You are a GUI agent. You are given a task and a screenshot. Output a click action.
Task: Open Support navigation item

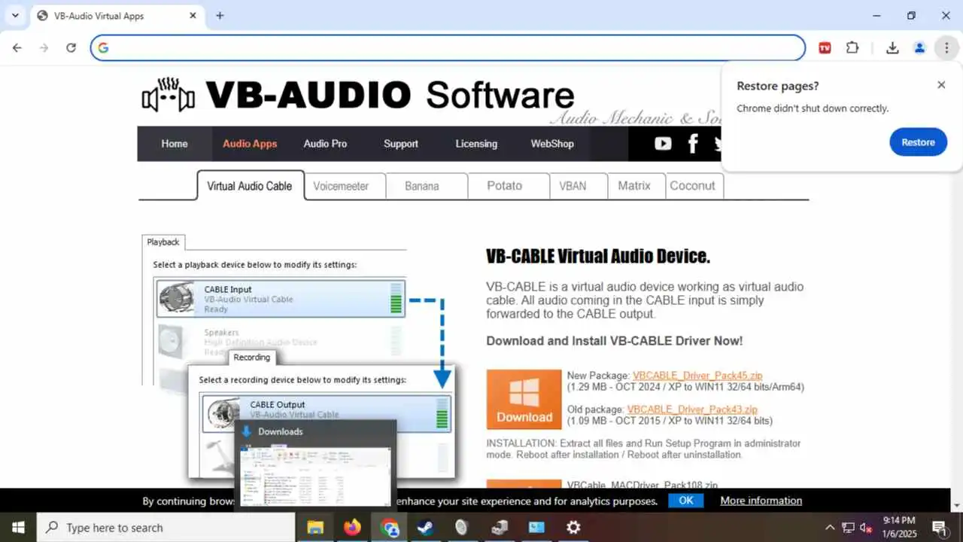pyautogui.click(x=401, y=144)
